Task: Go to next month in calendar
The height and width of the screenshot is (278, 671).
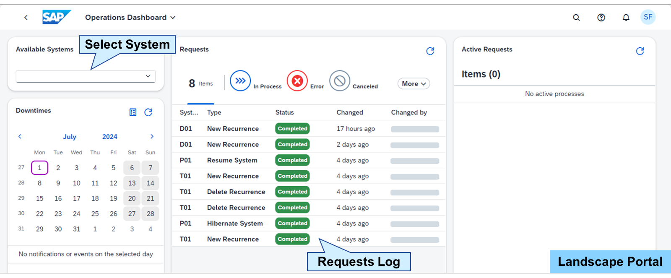Action: click(152, 136)
